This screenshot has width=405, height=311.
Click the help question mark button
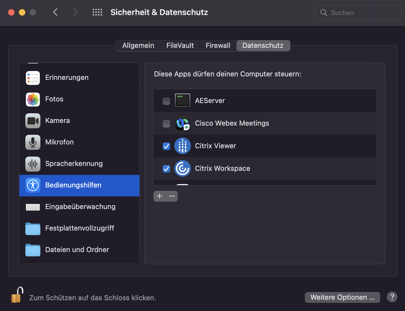click(x=392, y=297)
